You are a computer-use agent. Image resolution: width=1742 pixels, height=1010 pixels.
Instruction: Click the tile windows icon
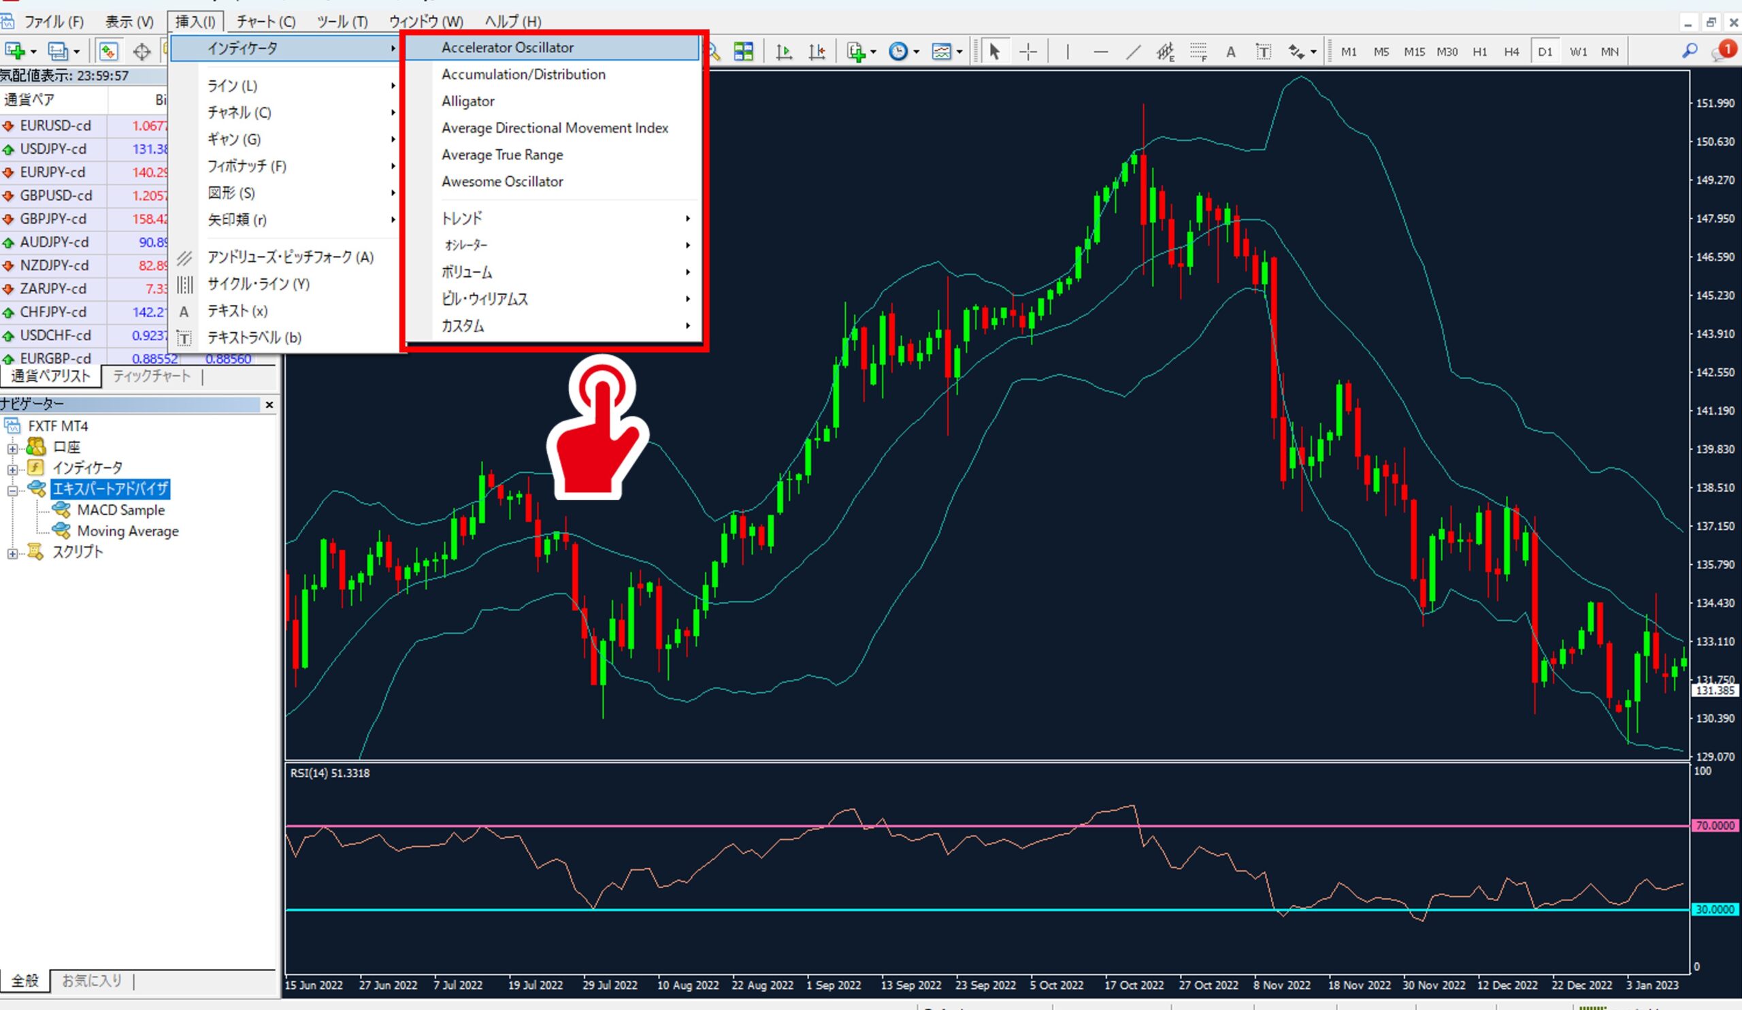pos(743,52)
